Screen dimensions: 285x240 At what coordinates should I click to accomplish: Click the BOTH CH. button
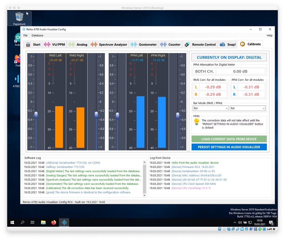(x=204, y=71)
